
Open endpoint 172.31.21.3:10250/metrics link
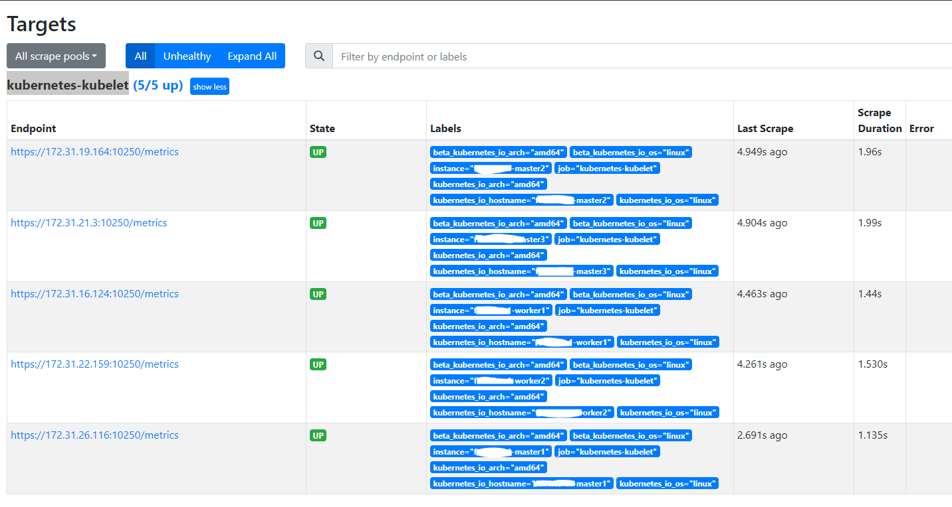(88, 223)
